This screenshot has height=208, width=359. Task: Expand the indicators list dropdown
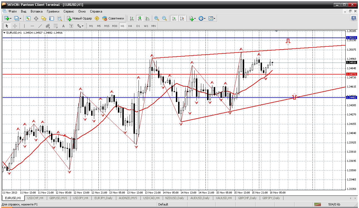click(x=195, y=18)
